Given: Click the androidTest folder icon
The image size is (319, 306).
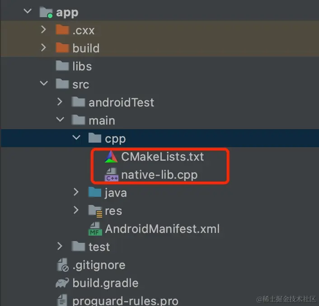Looking at the screenshot, I should coord(78,102).
